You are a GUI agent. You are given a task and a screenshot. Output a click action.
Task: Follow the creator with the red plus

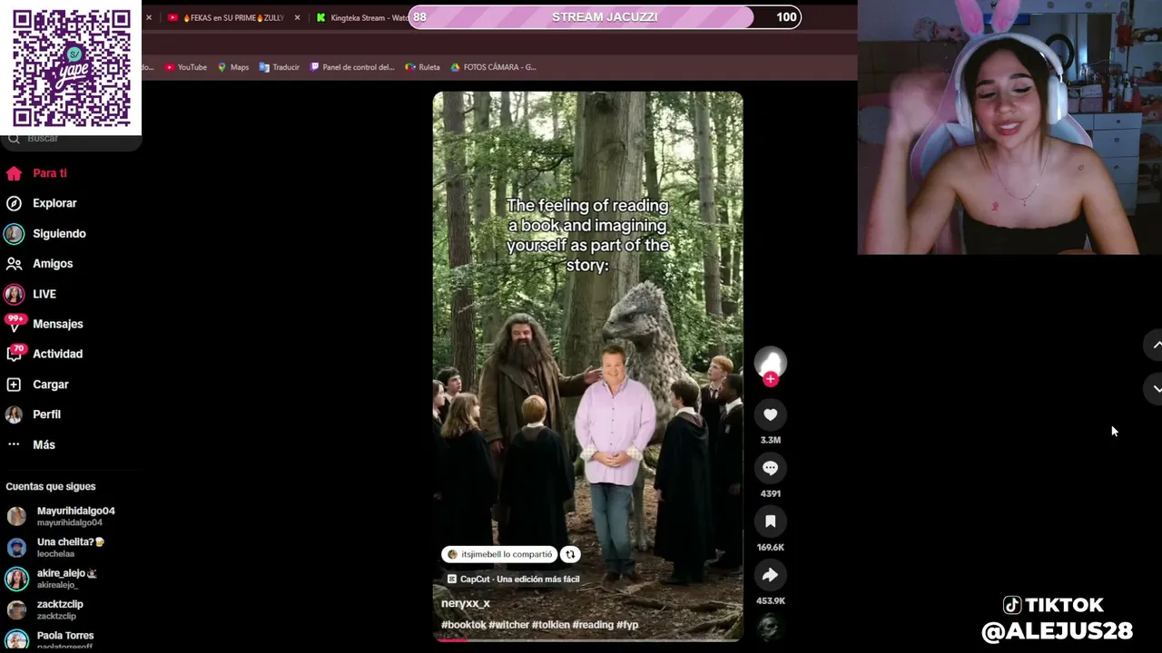coord(771,379)
